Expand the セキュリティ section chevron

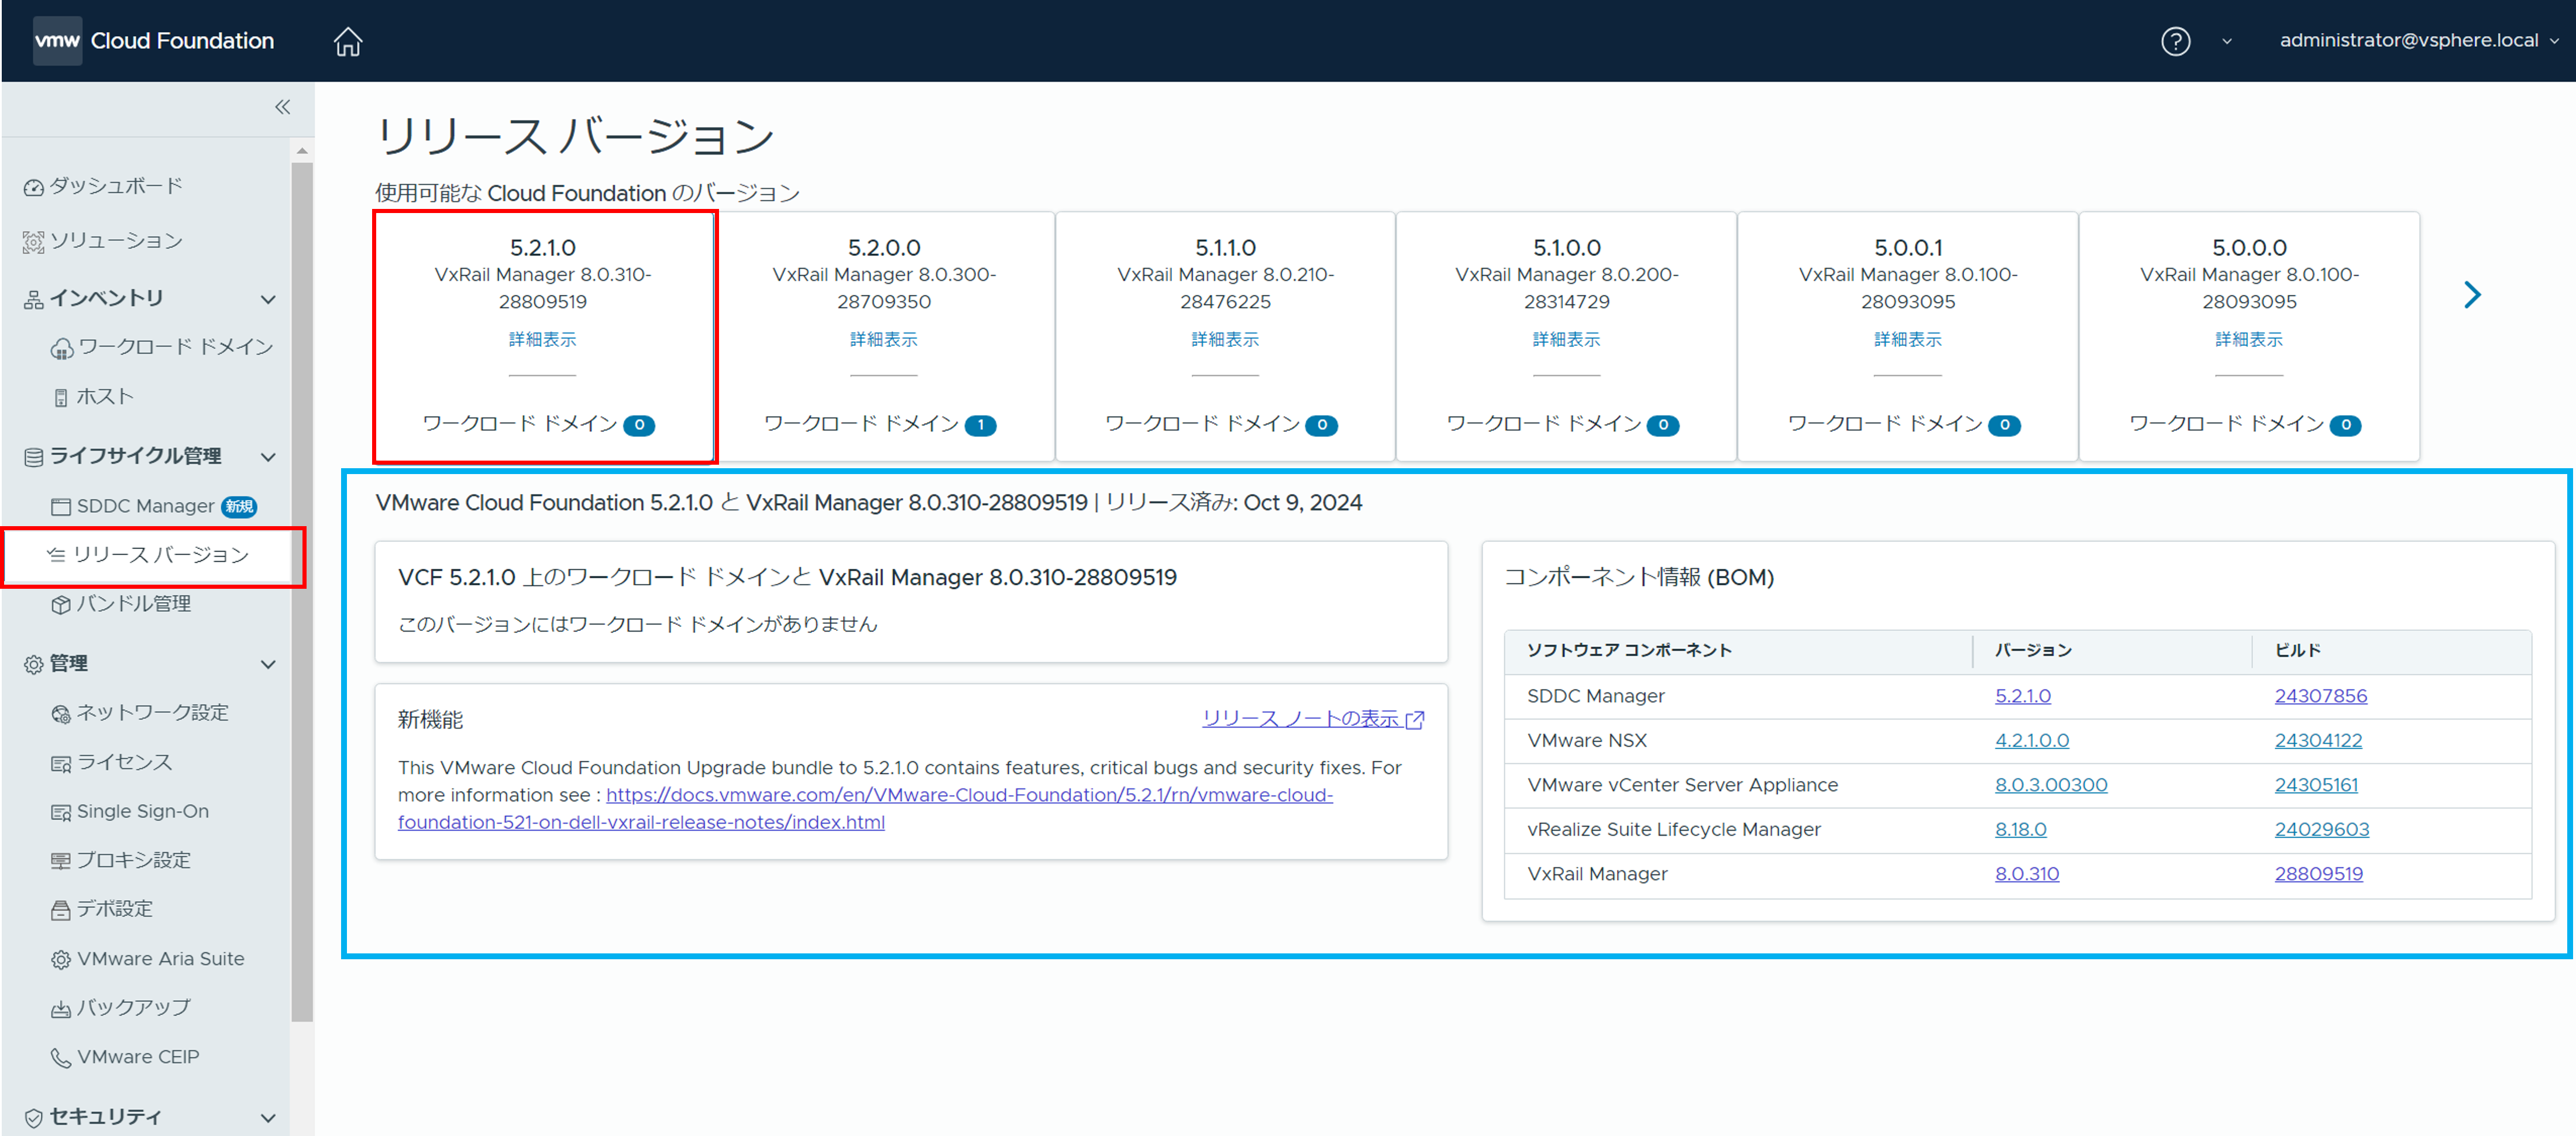pos(268,1118)
